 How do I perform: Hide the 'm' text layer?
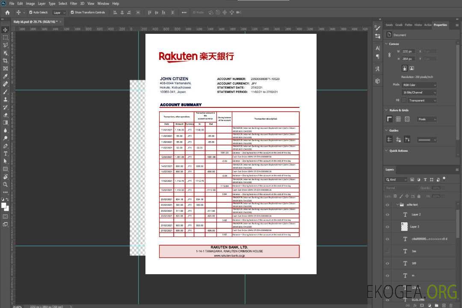pyautogui.click(x=388, y=275)
